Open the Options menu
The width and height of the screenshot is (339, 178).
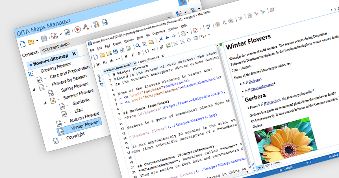tap(129, 40)
